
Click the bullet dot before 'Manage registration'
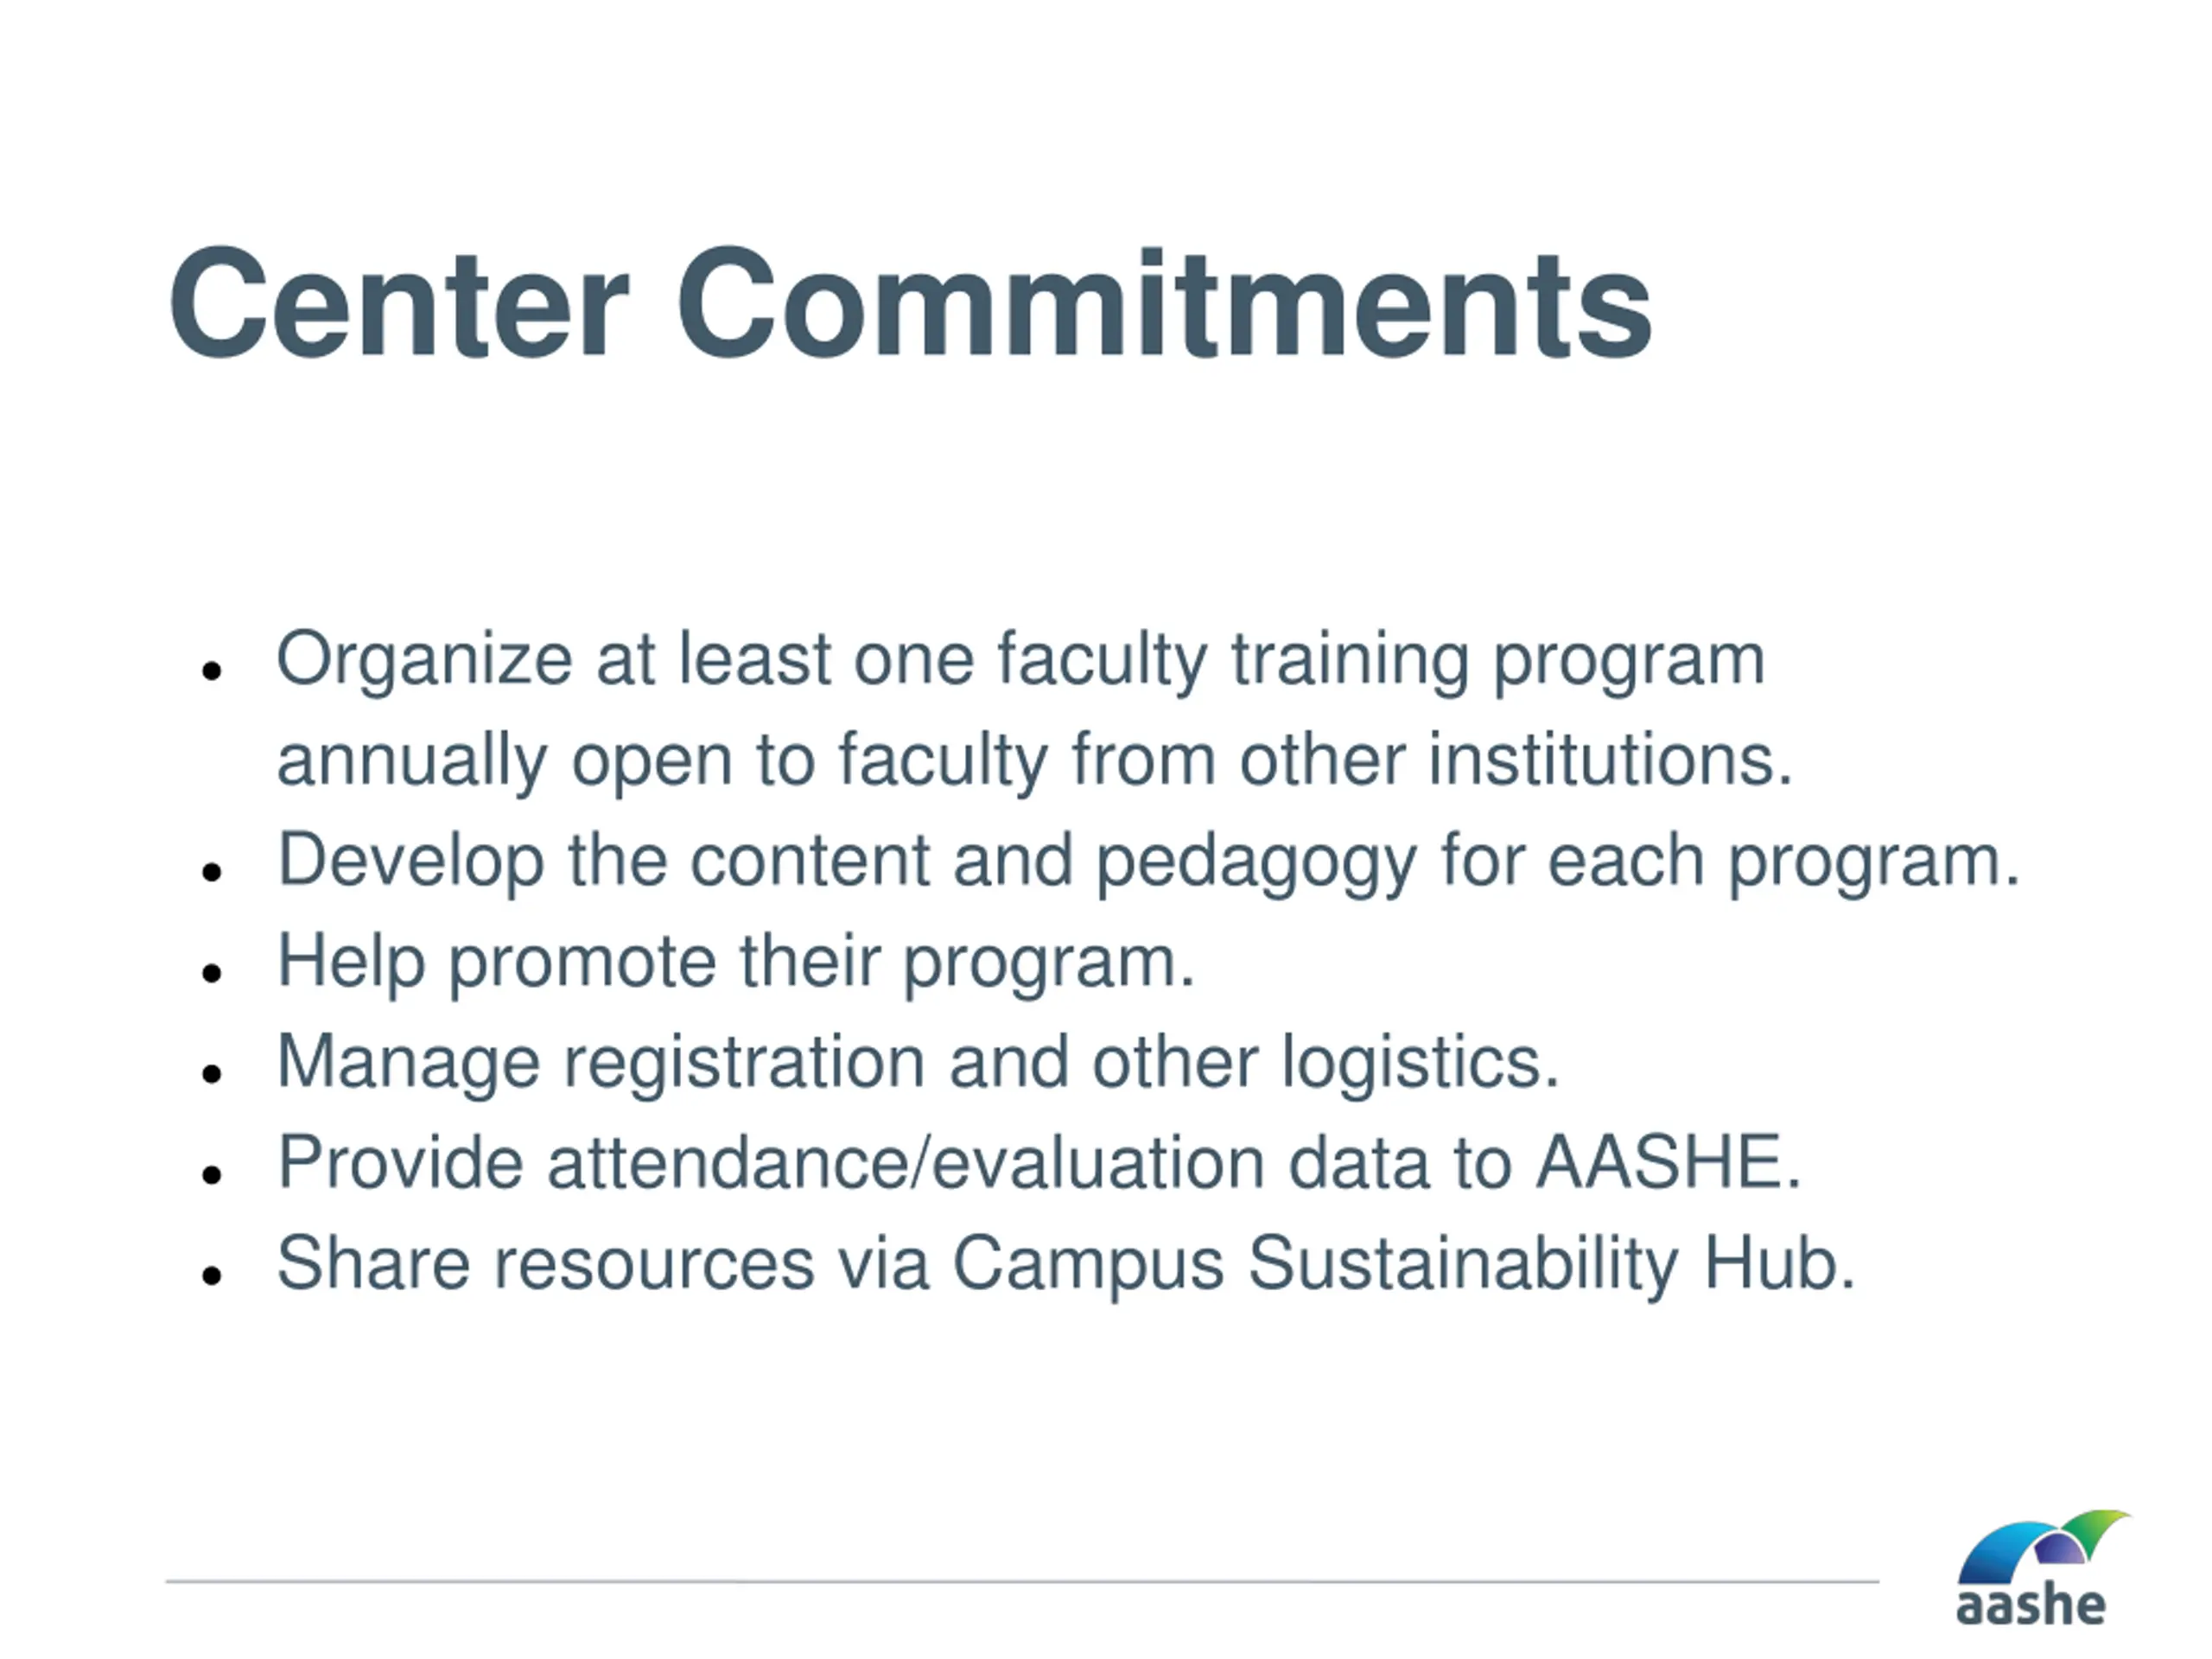click(211, 1073)
